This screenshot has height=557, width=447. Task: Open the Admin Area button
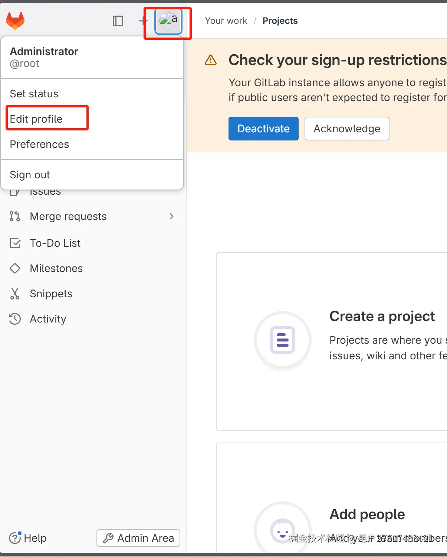[138, 538]
